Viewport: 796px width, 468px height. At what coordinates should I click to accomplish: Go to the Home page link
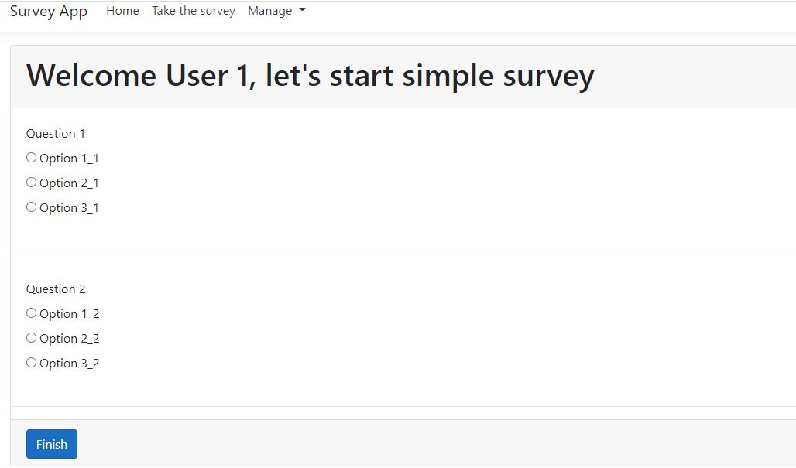[122, 11]
